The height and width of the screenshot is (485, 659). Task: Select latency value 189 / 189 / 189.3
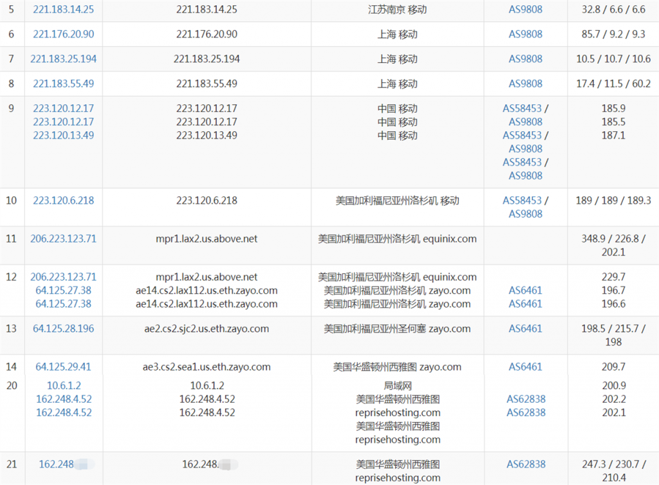tap(613, 200)
